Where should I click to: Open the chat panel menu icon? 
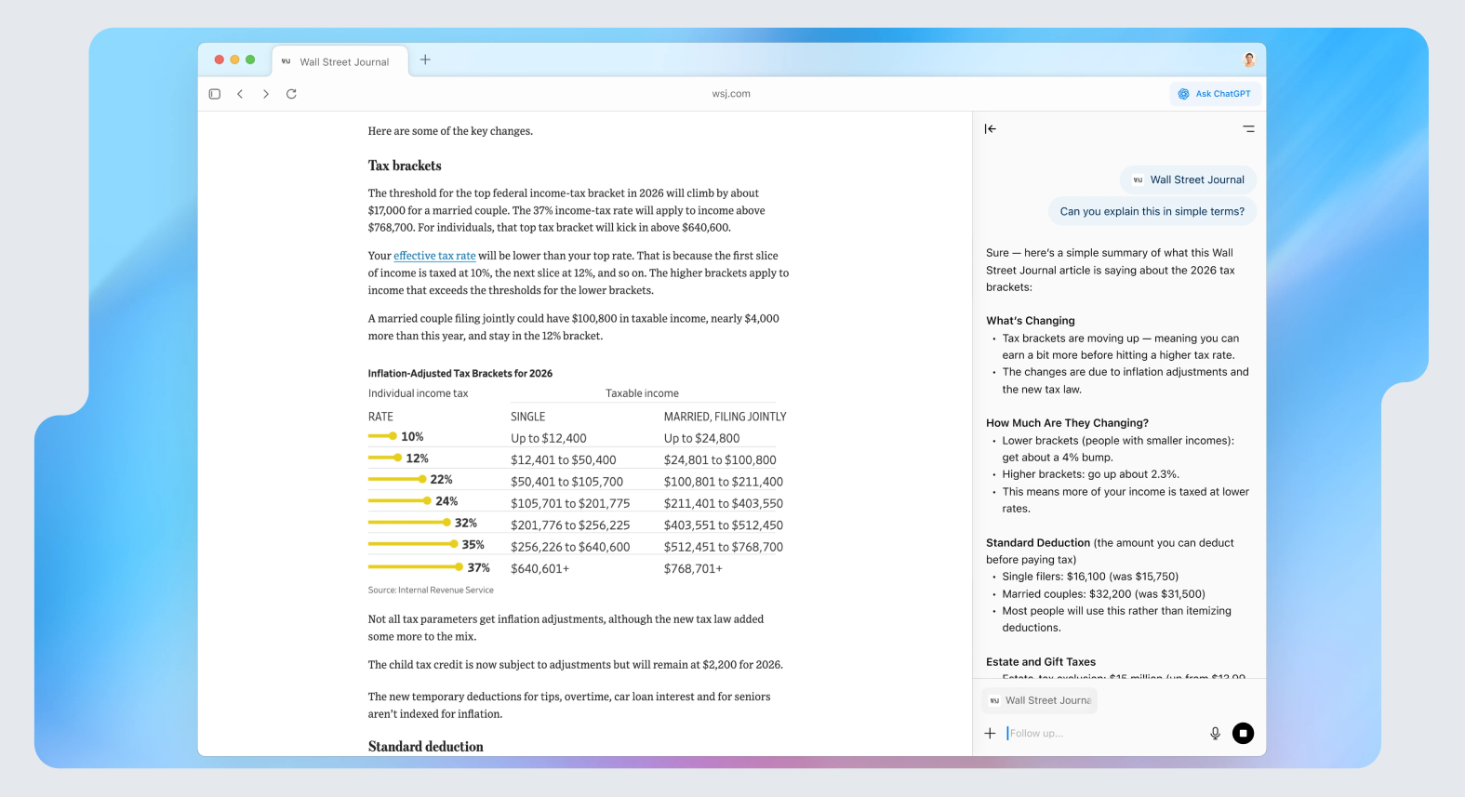1248,129
